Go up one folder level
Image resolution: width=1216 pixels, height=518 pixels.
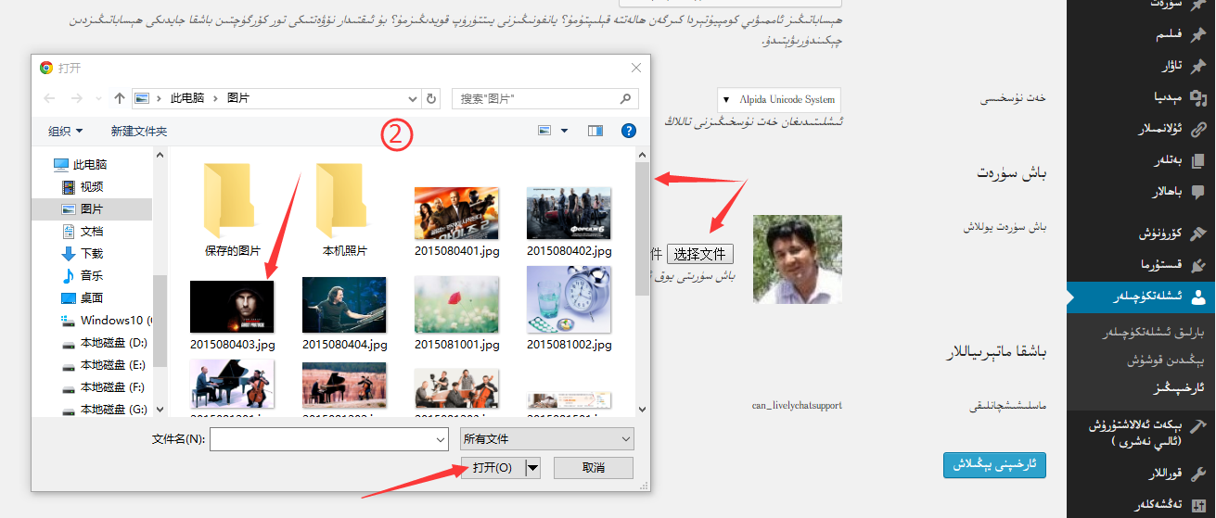click(119, 98)
